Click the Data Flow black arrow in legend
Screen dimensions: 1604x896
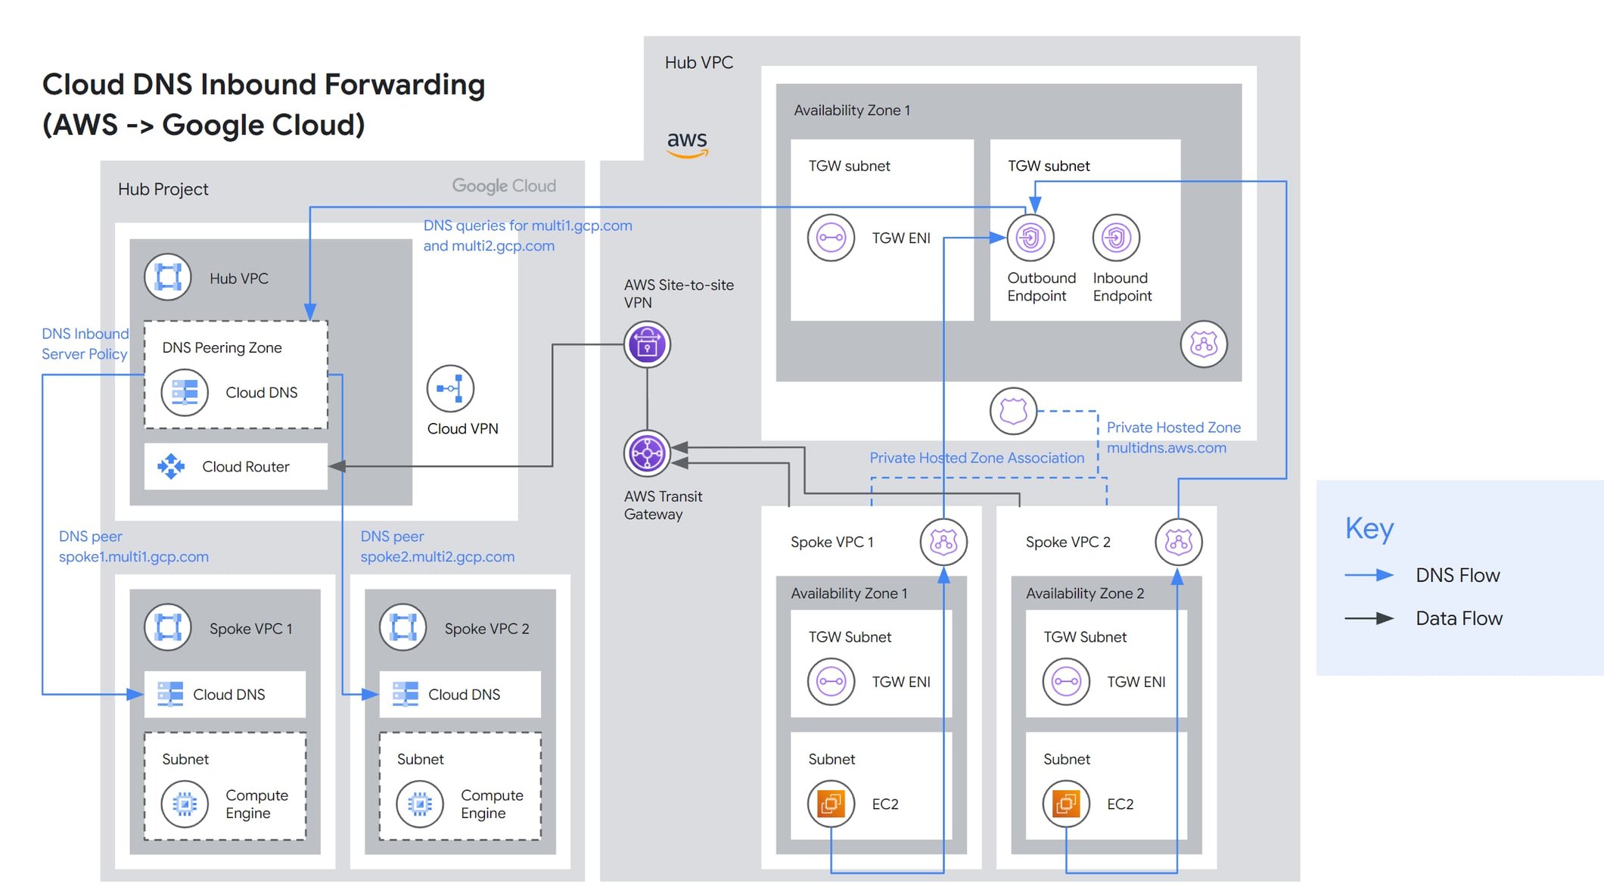coord(1369,618)
